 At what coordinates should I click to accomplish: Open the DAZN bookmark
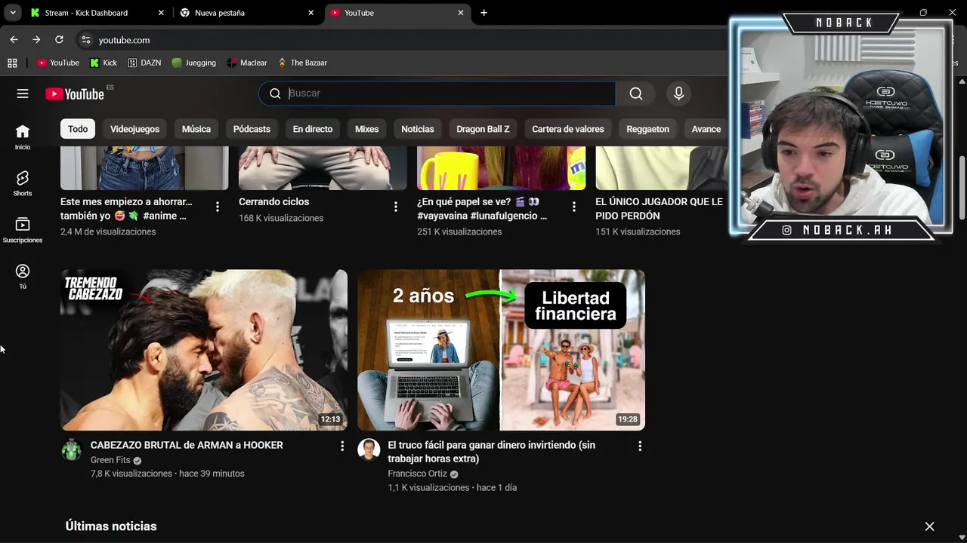(144, 63)
